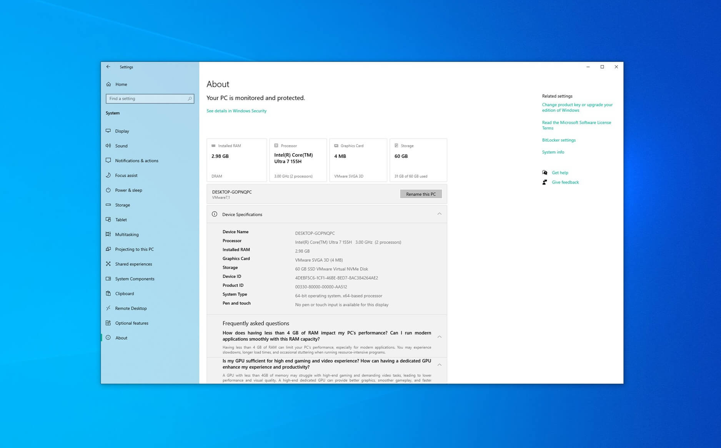The image size is (721, 448).
Task: Click inside the Find a setting search box
Action: (150, 99)
